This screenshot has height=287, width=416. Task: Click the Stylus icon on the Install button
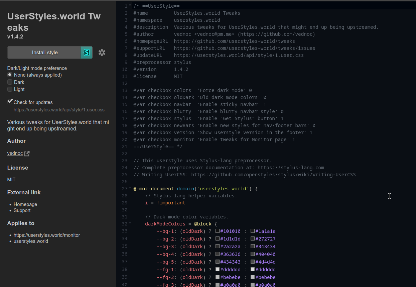tap(87, 53)
